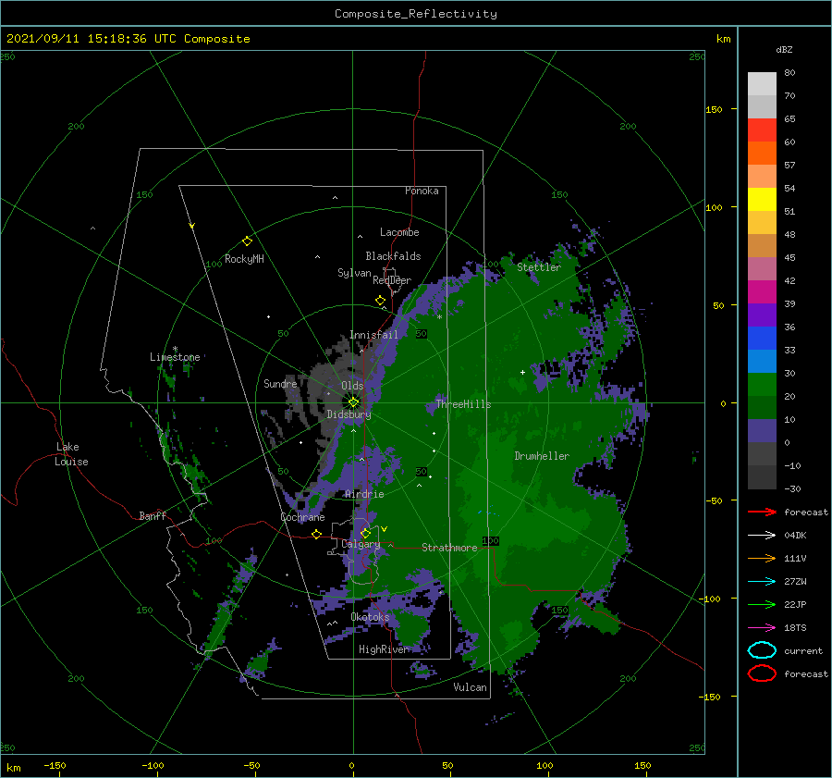This screenshot has width=832, height=778.
Task: Click the Sundre town label
Action: tap(280, 383)
